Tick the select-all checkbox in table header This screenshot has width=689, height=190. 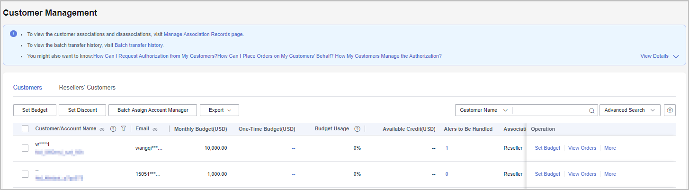[25, 129]
